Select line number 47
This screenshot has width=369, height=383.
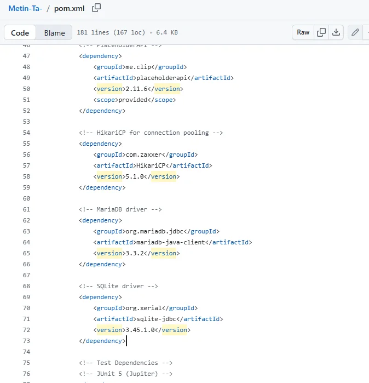click(26, 56)
